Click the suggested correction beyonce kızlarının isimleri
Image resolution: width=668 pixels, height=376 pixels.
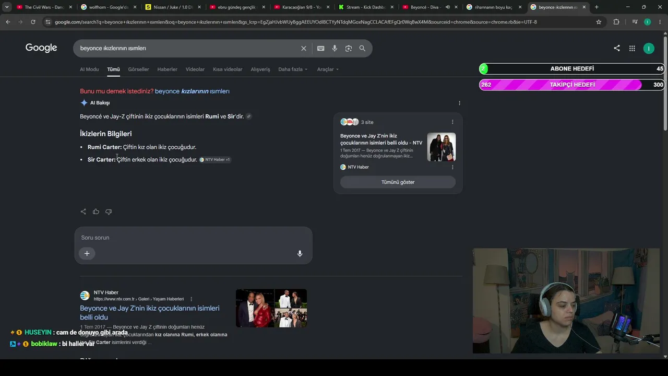pos(192,91)
